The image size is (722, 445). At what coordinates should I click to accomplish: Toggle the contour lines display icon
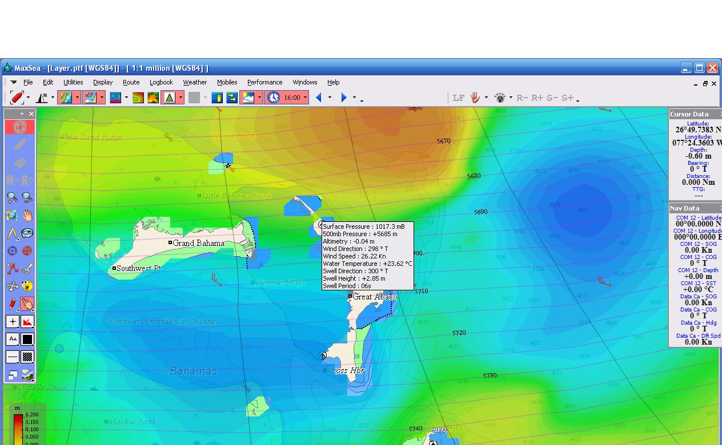(x=138, y=98)
